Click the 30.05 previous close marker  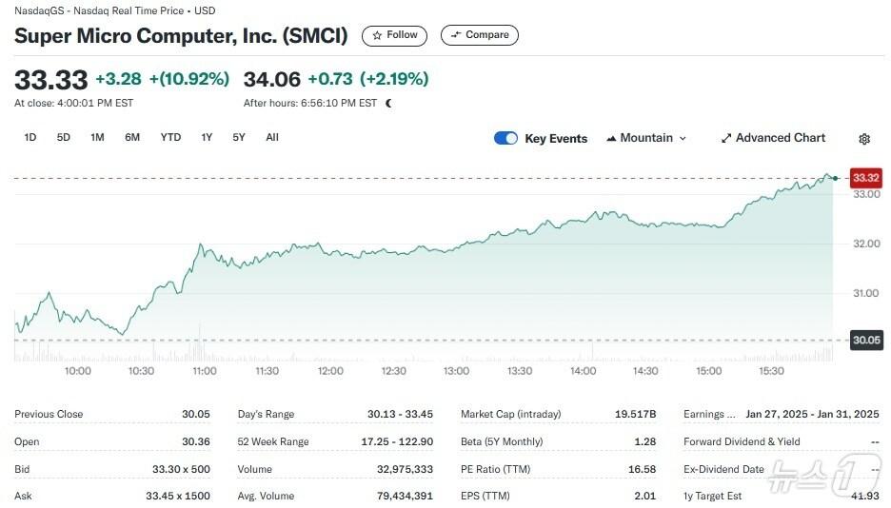click(x=866, y=341)
